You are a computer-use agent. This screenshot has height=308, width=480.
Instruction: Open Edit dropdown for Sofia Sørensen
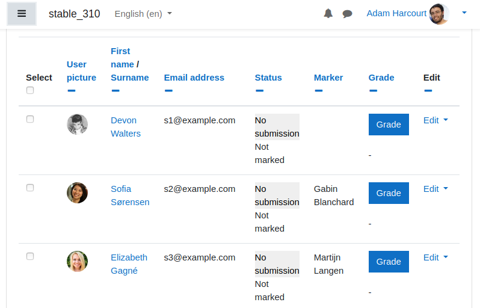point(435,189)
